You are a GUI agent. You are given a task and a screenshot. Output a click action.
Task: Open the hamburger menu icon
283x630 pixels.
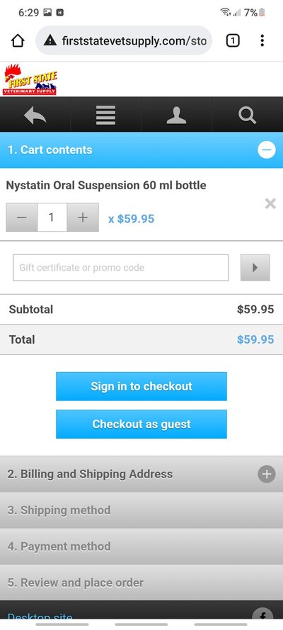click(106, 116)
